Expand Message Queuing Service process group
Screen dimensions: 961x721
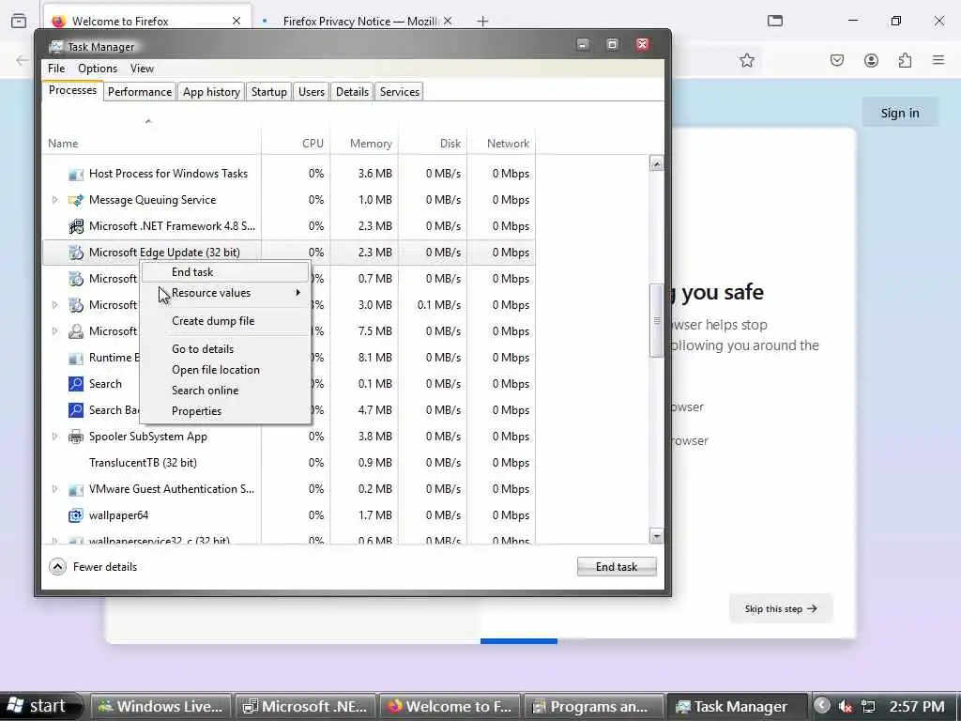coord(54,200)
